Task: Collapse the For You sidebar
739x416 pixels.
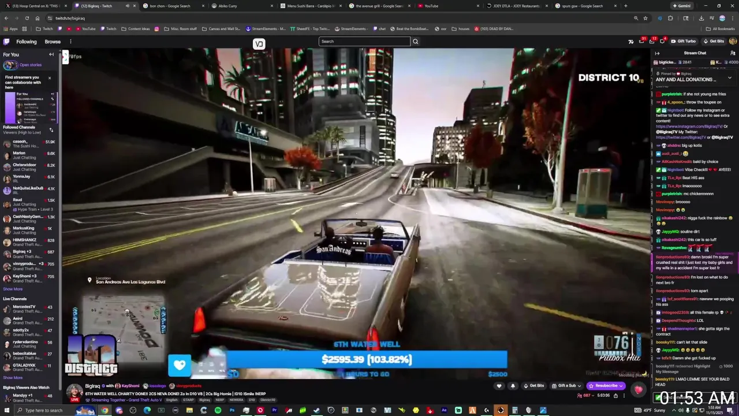Action: 51,54
